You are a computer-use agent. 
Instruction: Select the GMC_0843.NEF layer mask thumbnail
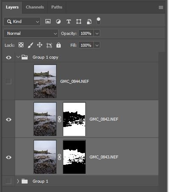click(x=74, y=157)
